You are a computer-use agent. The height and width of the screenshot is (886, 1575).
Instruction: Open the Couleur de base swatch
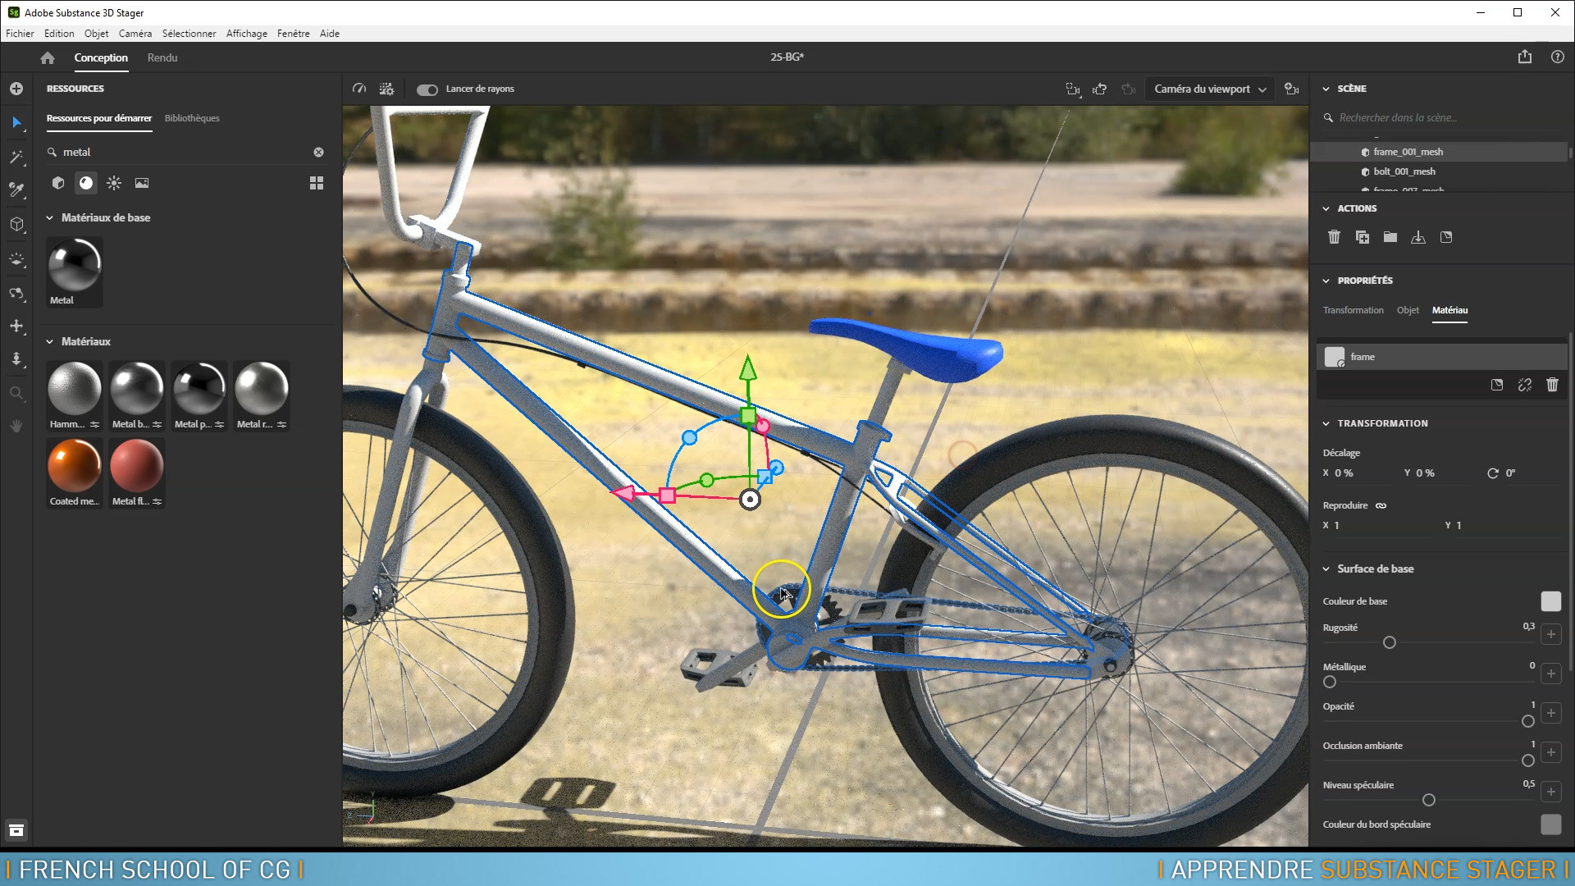[x=1550, y=601]
